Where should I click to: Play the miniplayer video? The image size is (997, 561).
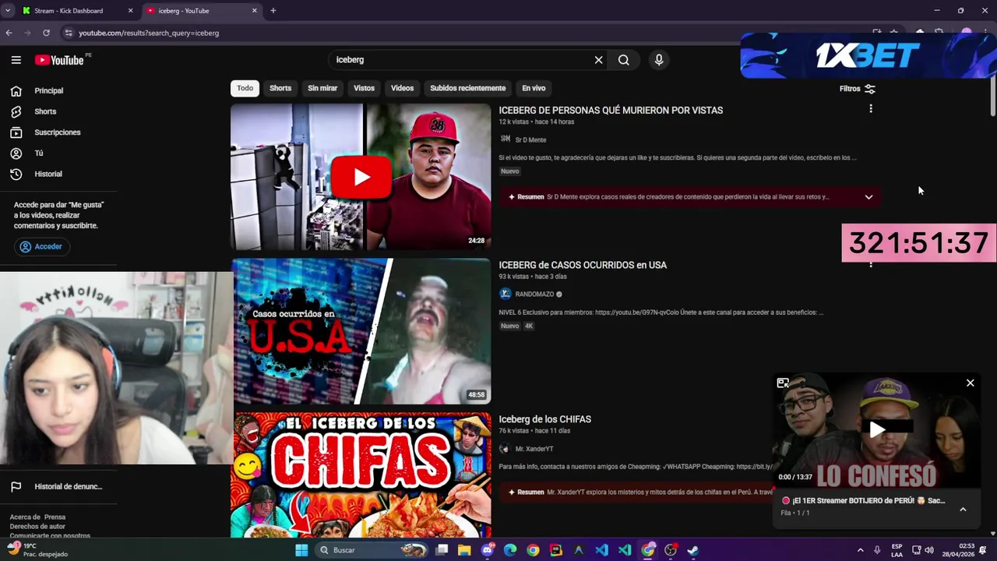coord(877,429)
